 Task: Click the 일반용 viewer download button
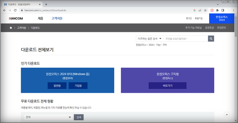pyautogui.click(x=57, y=86)
